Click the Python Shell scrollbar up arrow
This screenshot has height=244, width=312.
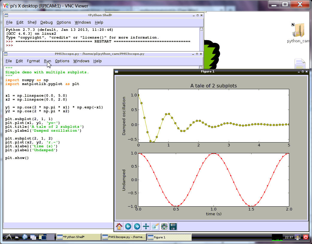coord(202,29)
